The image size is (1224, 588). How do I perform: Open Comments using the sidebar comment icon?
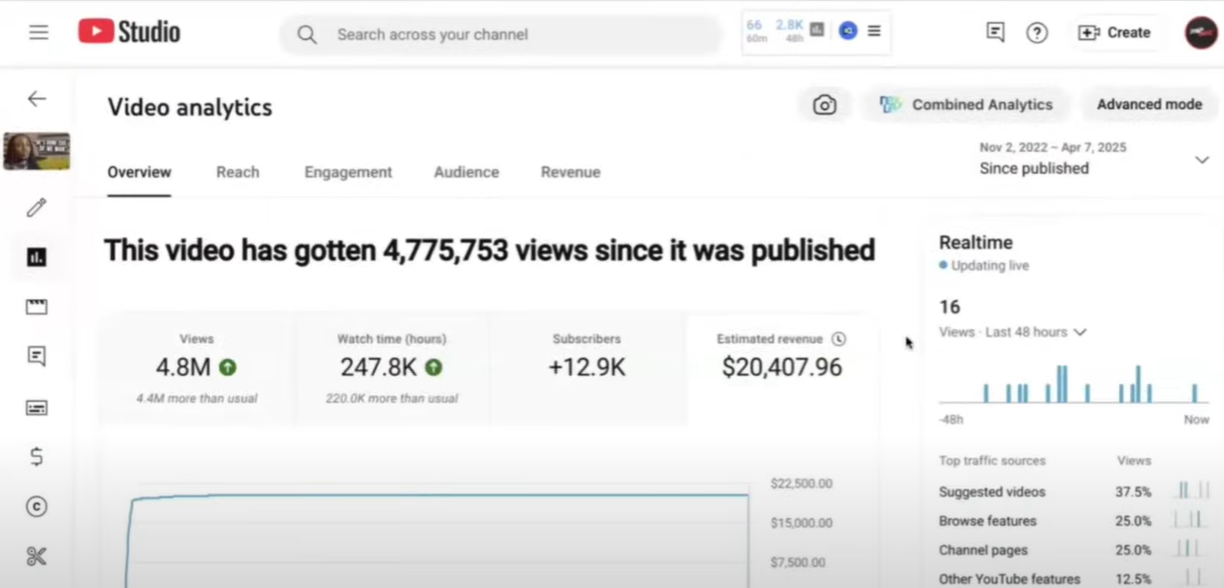(x=36, y=356)
